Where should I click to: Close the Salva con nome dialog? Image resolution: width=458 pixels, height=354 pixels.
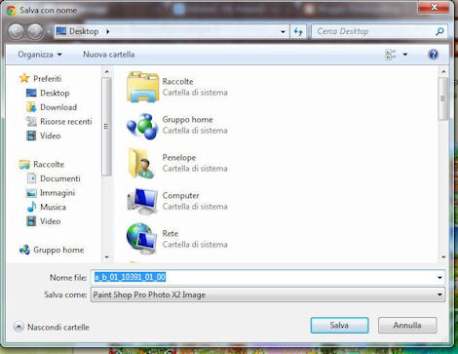coord(434,7)
